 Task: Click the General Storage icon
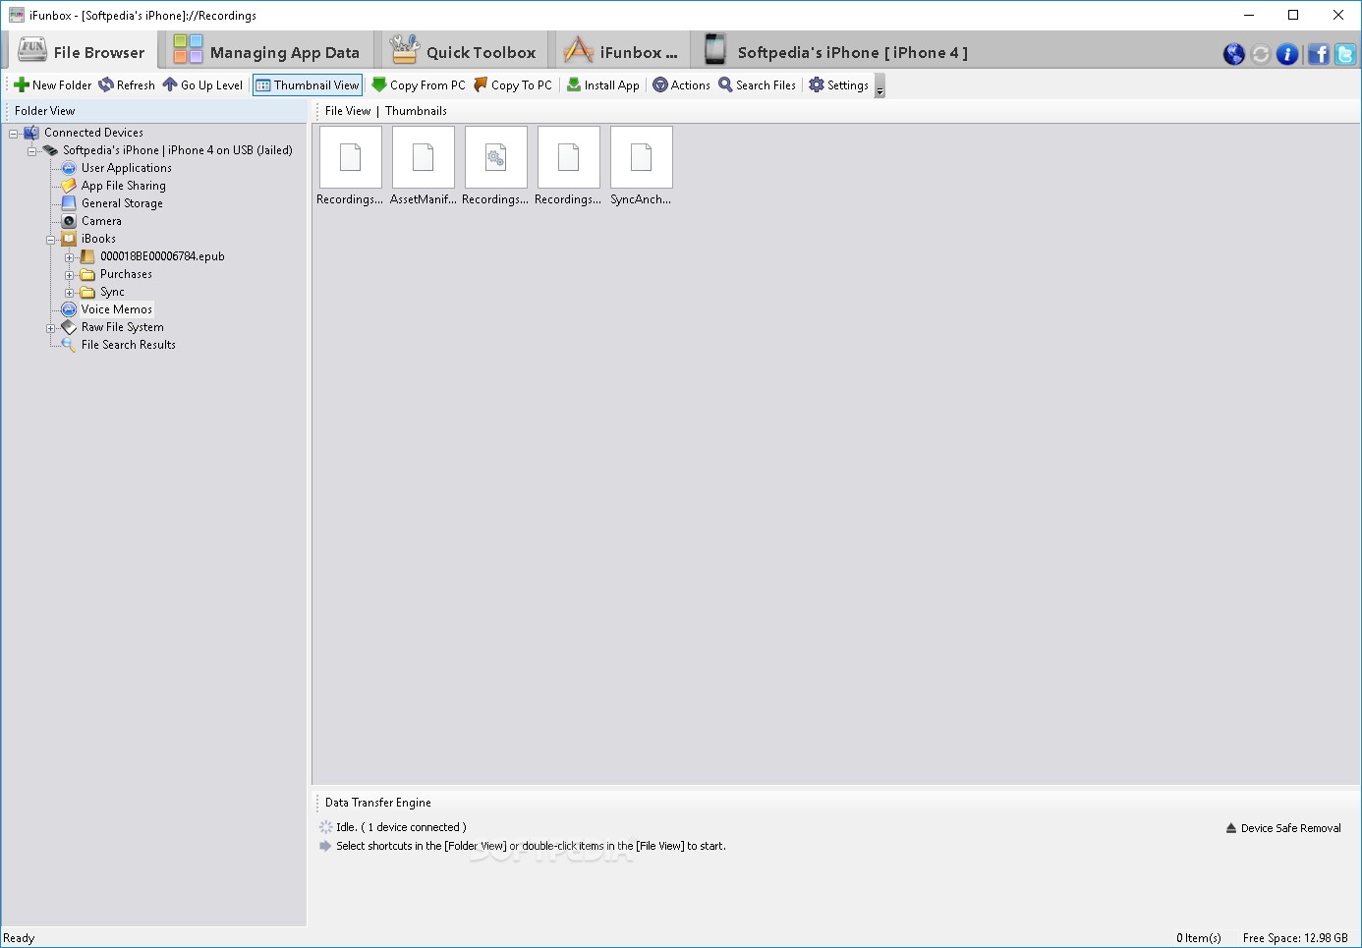click(69, 203)
